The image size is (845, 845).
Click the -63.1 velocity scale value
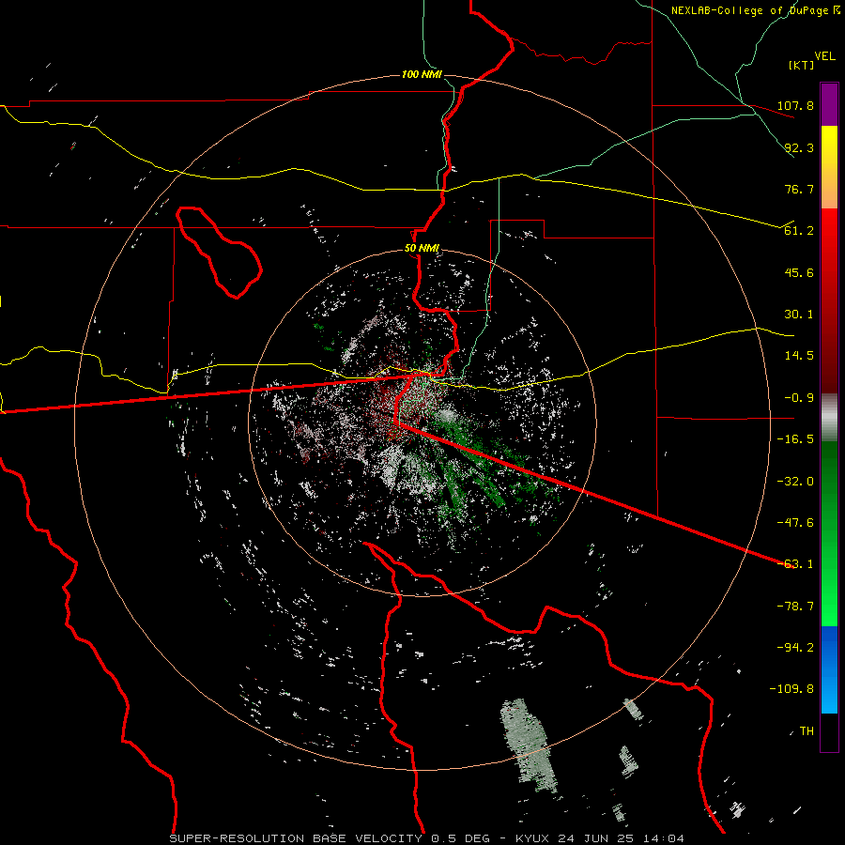pos(795,564)
